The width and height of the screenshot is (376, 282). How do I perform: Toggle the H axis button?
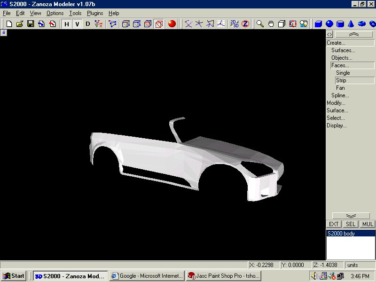click(x=66, y=24)
